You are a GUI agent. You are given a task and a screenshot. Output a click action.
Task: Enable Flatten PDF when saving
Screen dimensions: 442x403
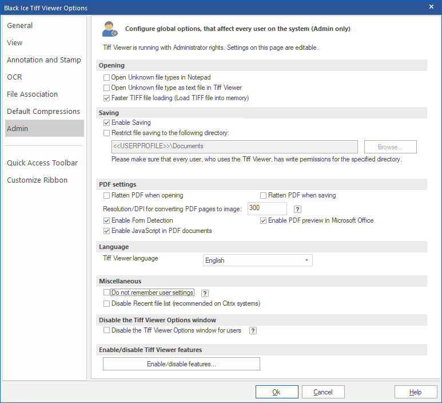tap(264, 195)
